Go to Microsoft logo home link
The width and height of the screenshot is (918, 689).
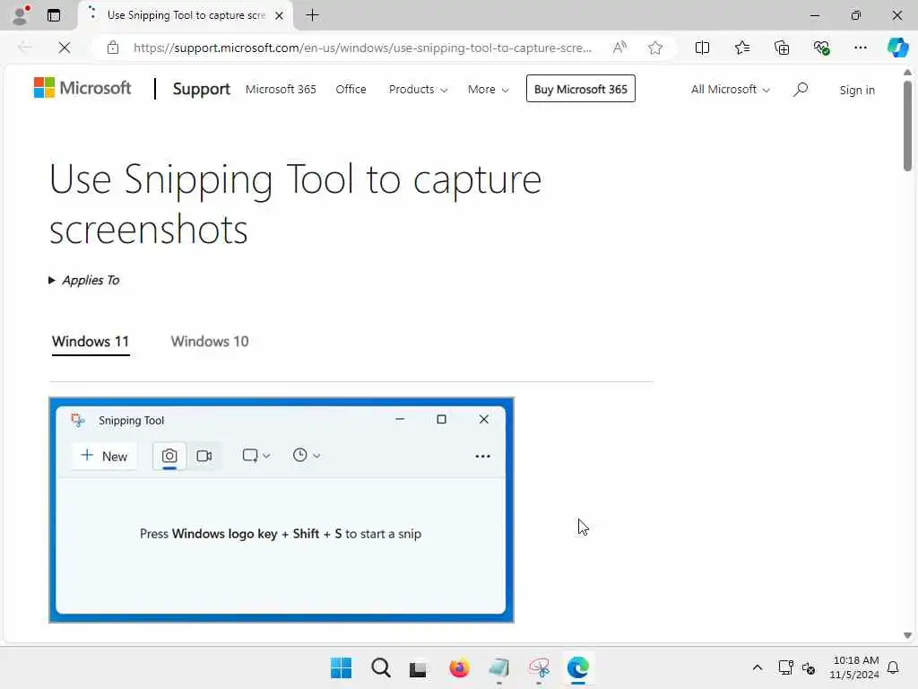point(82,88)
